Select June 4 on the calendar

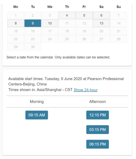coord(67,15)
